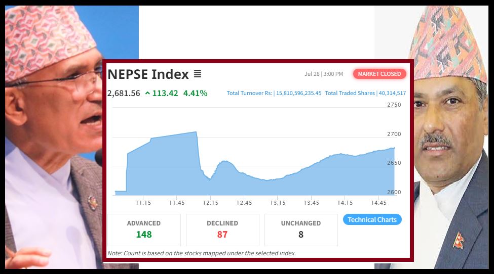Click the 4.41% percentage change
494x274 pixels.
(x=195, y=93)
